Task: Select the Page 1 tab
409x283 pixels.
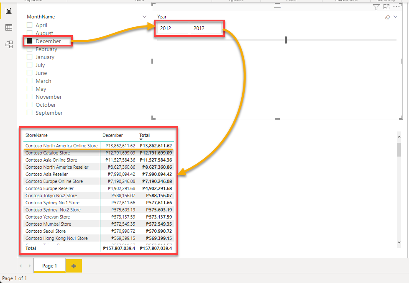Action: coord(49,266)
